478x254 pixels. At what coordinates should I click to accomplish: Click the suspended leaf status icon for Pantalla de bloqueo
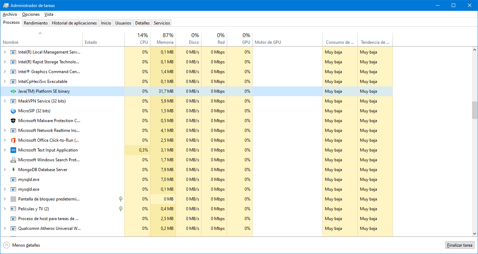pyautogui.click(x=121, y=199)
